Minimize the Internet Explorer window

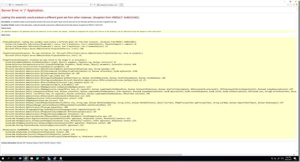pyautogui.click(x=285, y=2)
